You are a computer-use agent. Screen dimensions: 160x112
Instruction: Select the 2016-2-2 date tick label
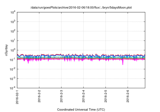pos(39,96)
